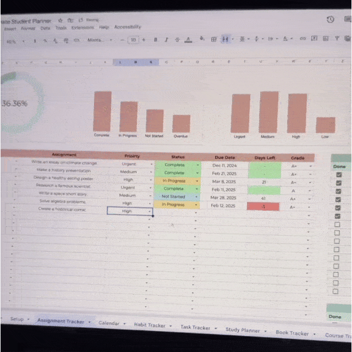The image size is (352, 352).
Task: Star this Student Planner document
Action: [x=60, y=20]
